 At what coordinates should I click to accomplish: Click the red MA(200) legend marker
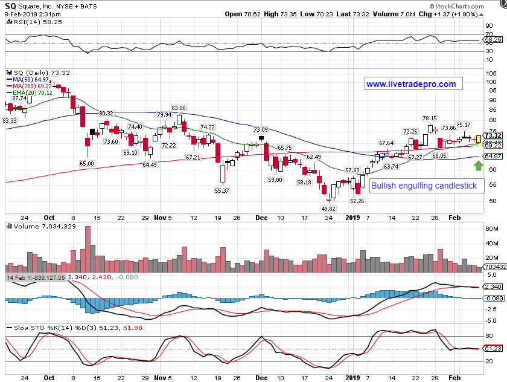tap(9, 86)
